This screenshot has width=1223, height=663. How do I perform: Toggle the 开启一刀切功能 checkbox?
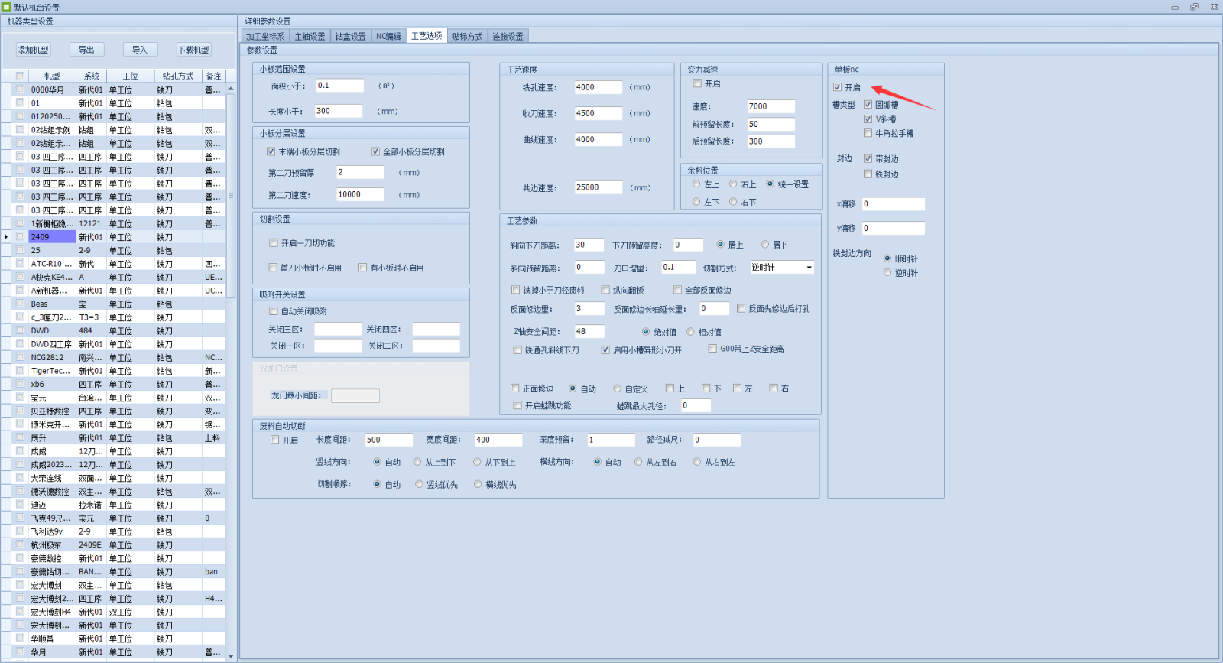tap(274, 243)
